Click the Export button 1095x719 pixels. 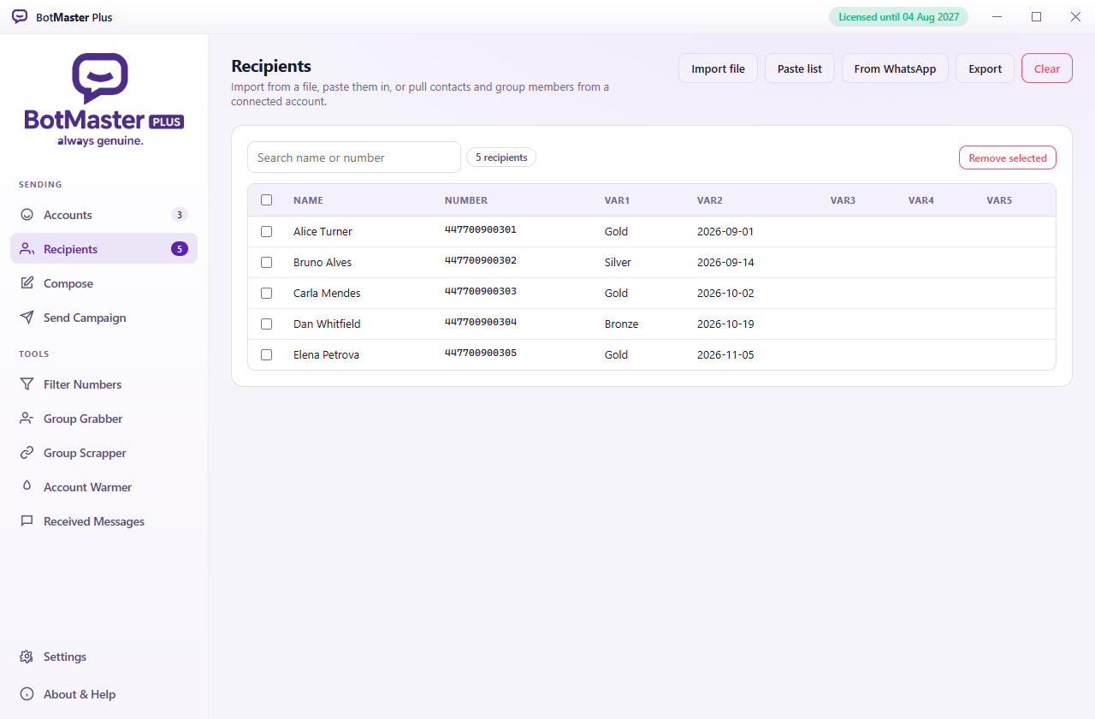pos(985,68)
